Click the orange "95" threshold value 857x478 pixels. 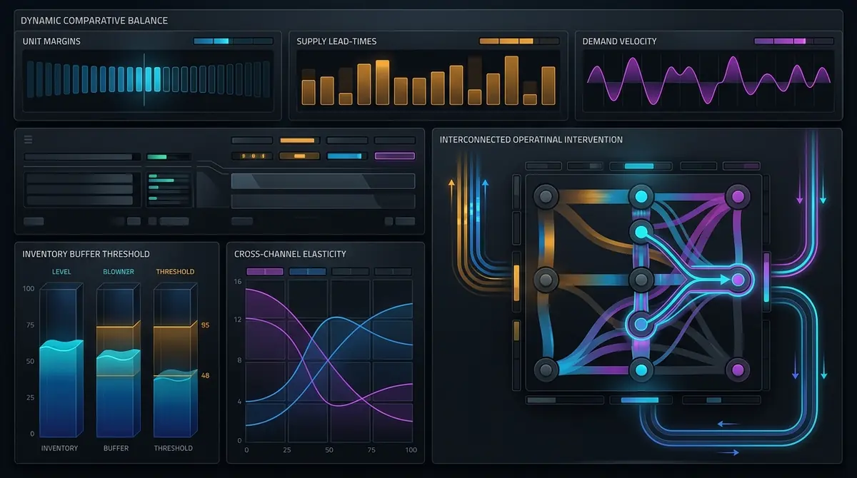coord(205,325)
